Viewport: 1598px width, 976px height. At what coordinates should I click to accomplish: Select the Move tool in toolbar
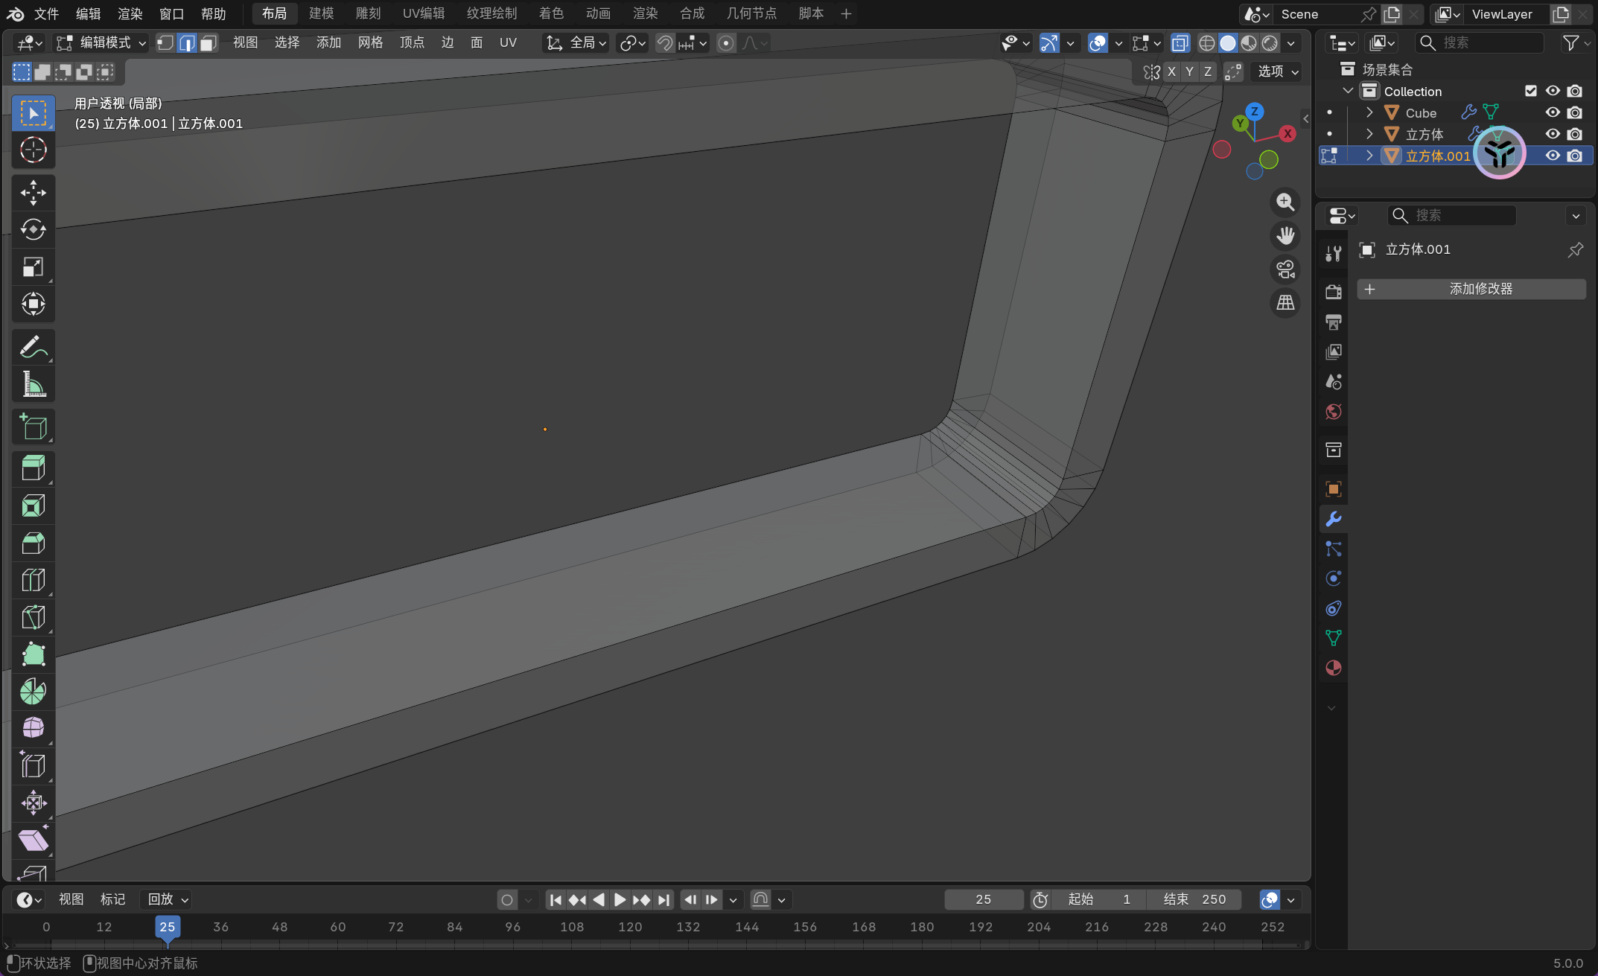[33, 192]
